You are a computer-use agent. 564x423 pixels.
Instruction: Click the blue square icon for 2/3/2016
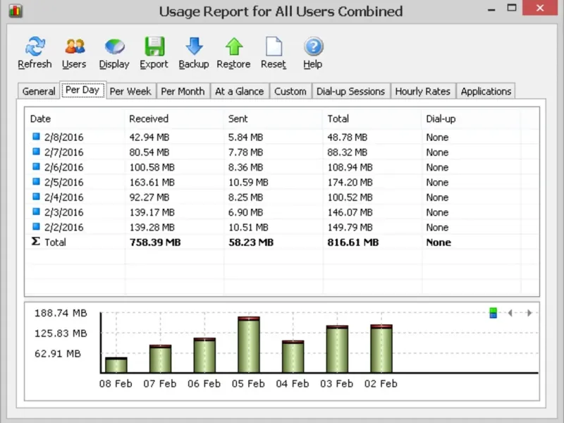pos(36,211)
